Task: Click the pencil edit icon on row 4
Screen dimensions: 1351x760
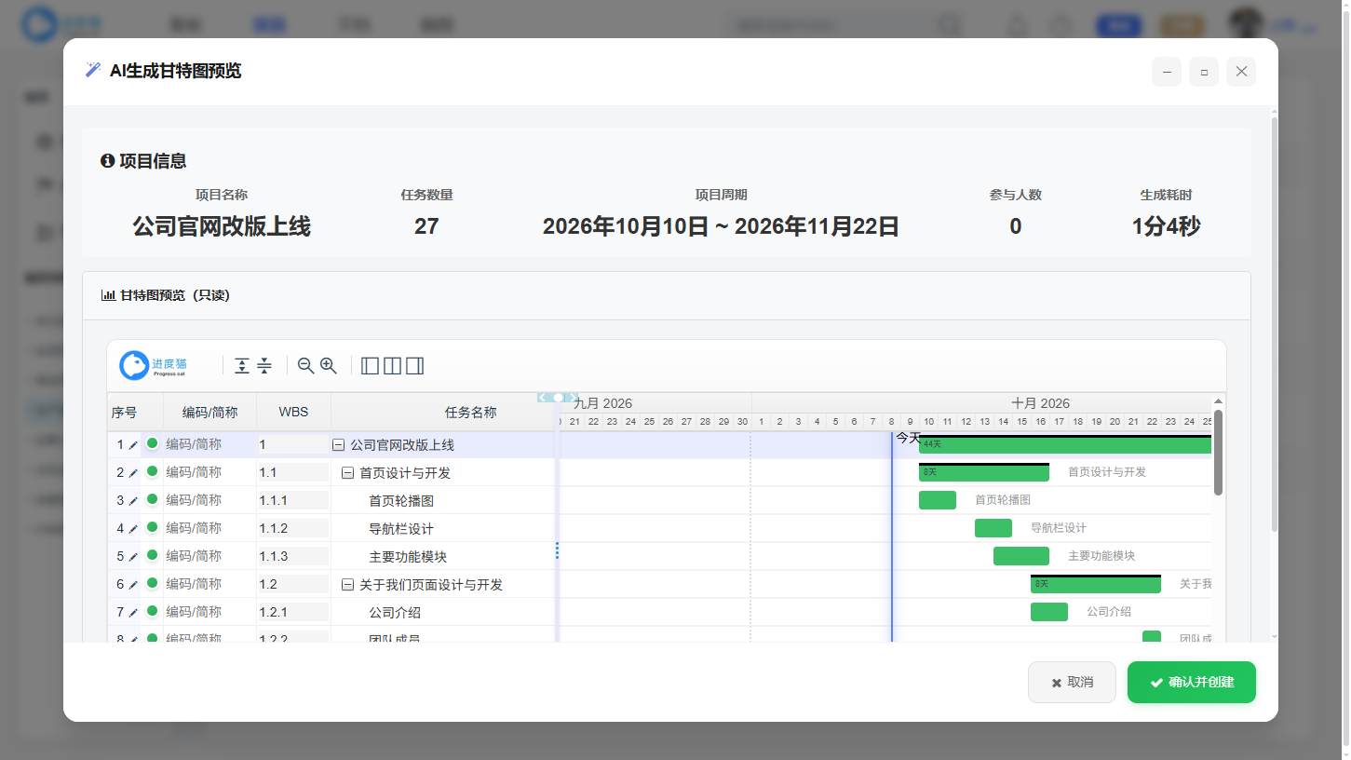Action: coord(133,529)
